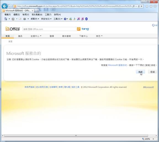Expand the Home icon dropdown arrow
Screen dimensions: 159x142
click(x=9, y=19)
